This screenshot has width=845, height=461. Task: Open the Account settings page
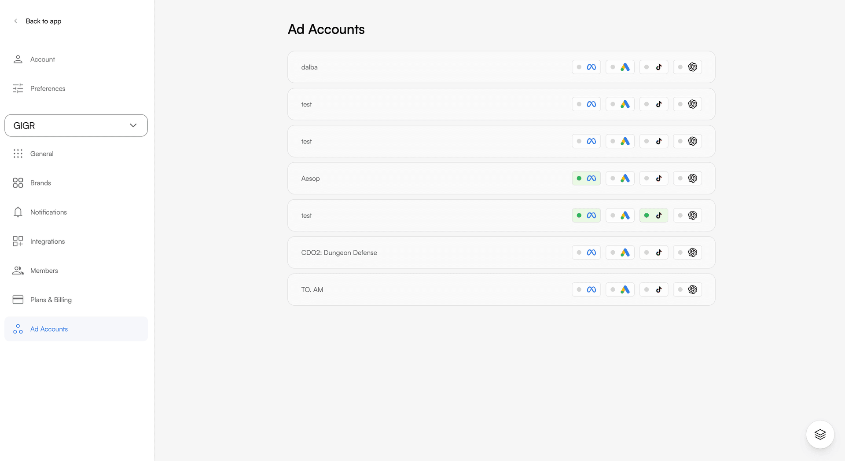click(x=76, y=59)
